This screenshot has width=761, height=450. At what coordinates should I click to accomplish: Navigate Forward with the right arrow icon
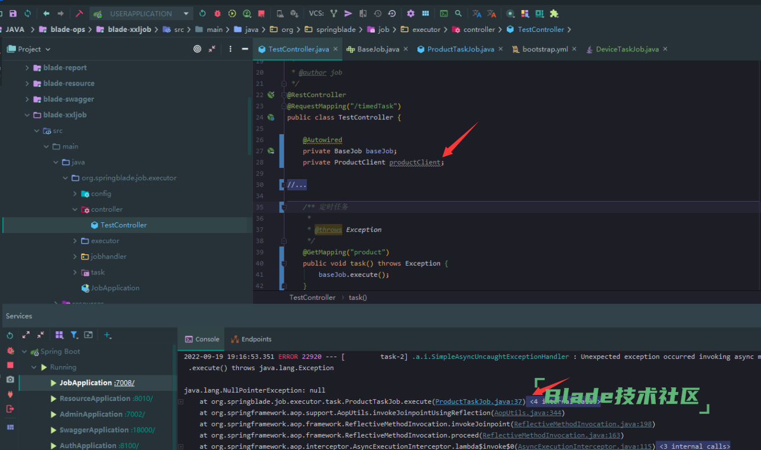click(60, 13)
